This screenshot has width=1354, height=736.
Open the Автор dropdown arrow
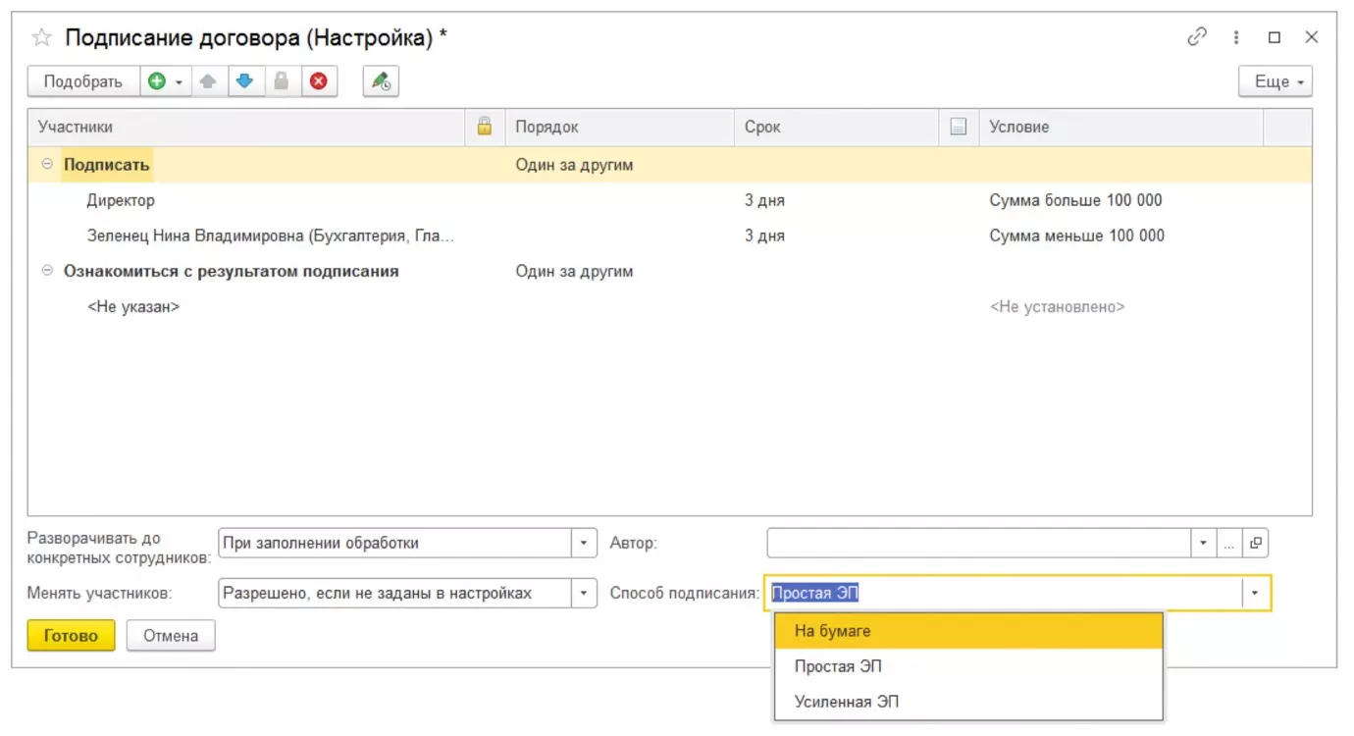coord(1204,543)
